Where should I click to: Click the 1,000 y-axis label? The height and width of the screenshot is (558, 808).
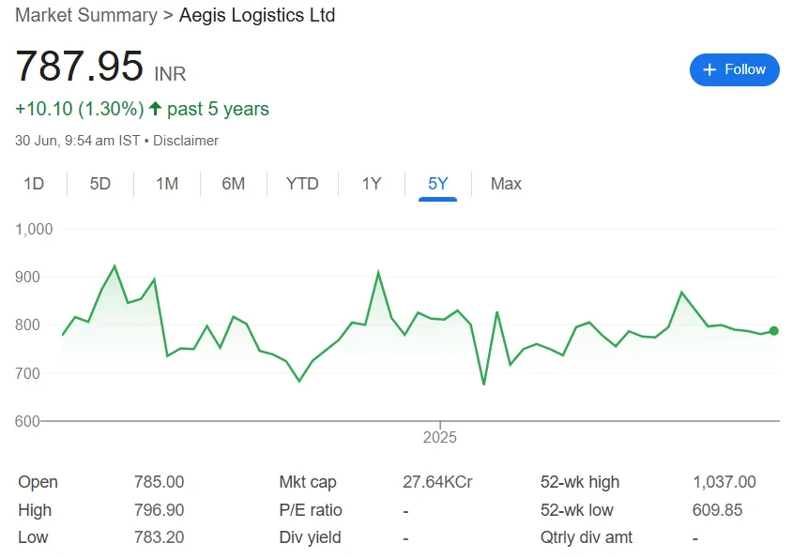[34, 229]
